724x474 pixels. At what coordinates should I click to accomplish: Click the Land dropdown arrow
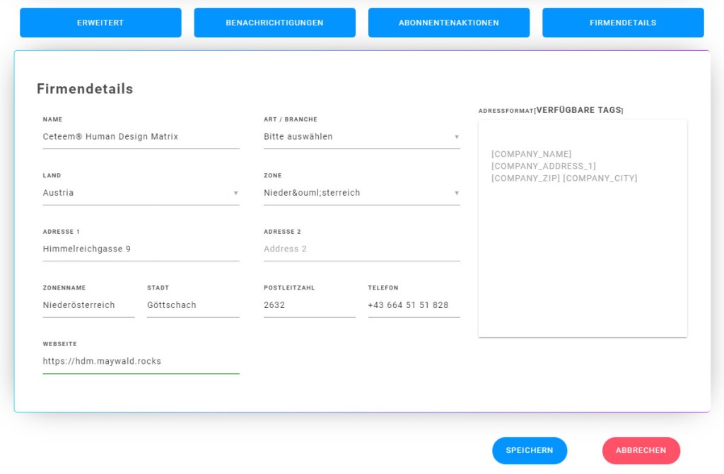coord(235,194)
